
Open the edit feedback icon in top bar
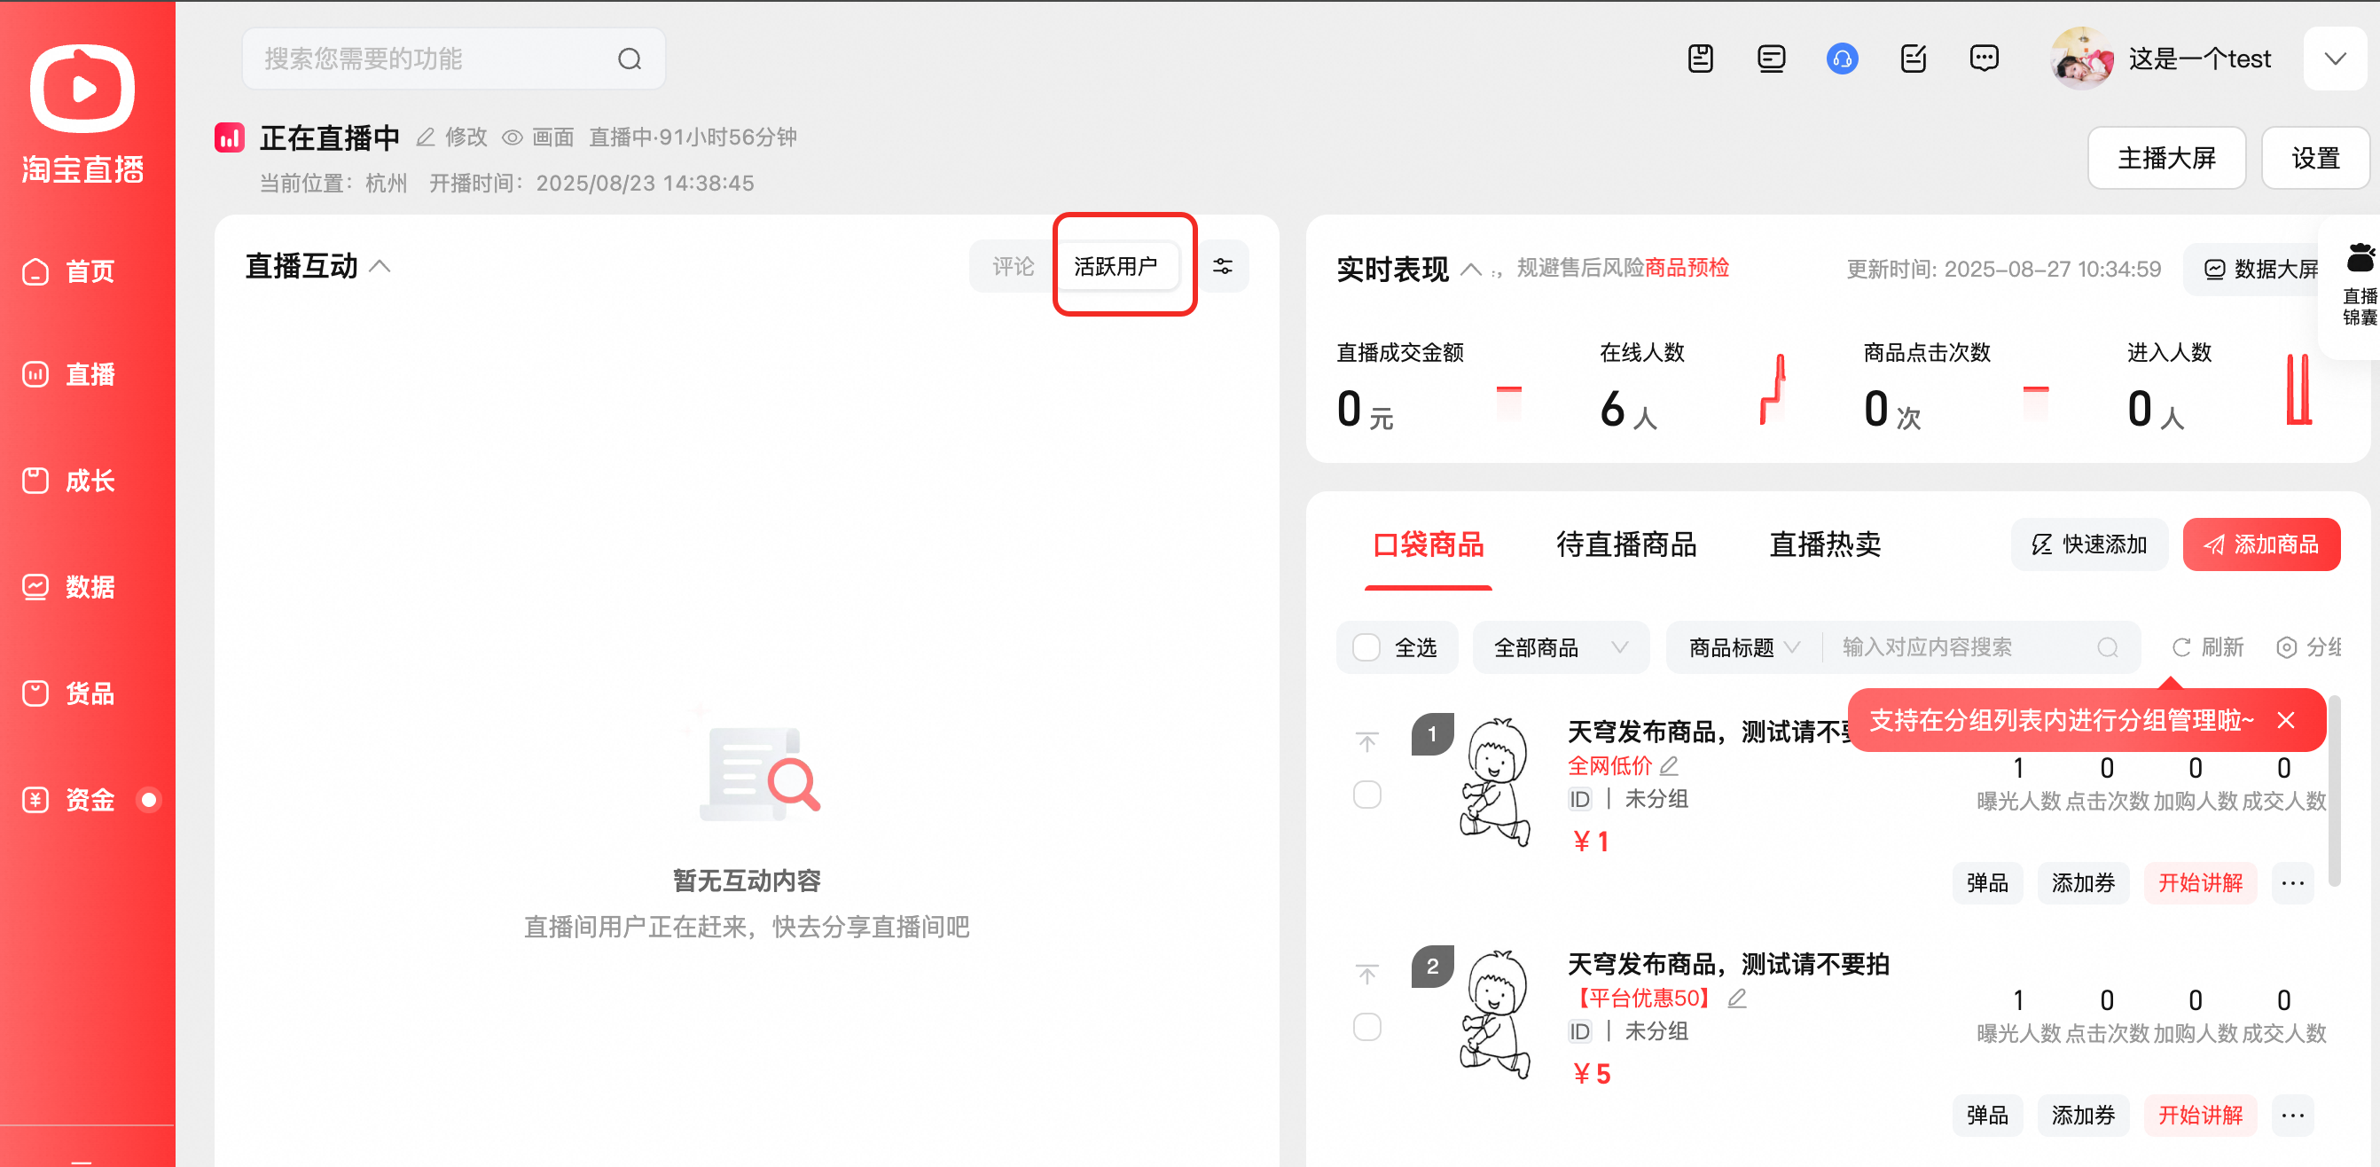(x=1913, y=59)
